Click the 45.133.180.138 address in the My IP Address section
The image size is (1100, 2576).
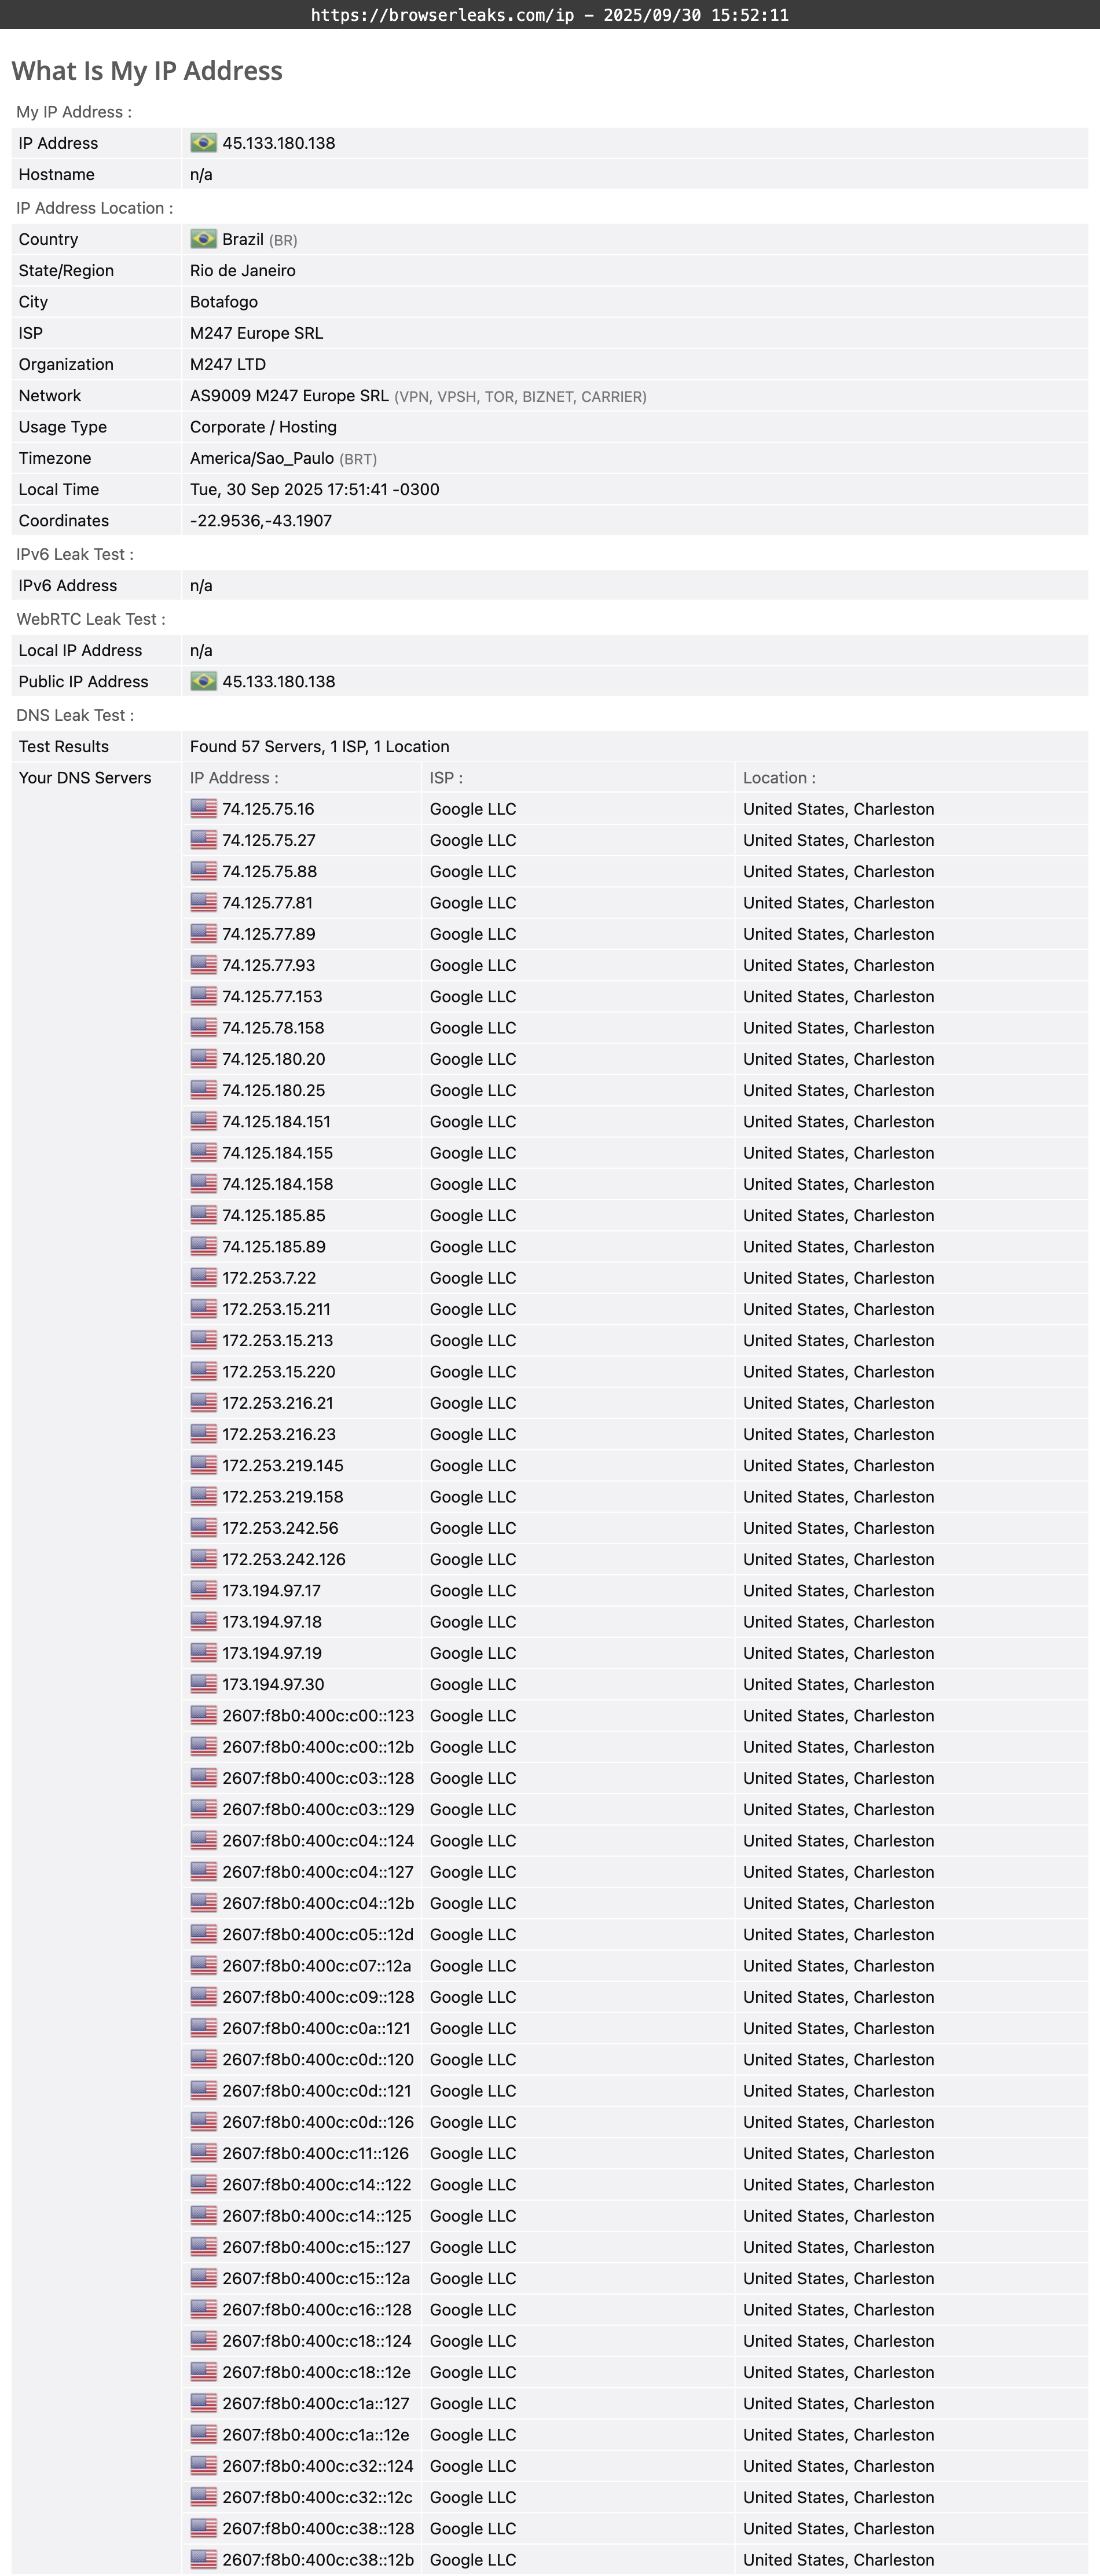click(x=278, y=143)
